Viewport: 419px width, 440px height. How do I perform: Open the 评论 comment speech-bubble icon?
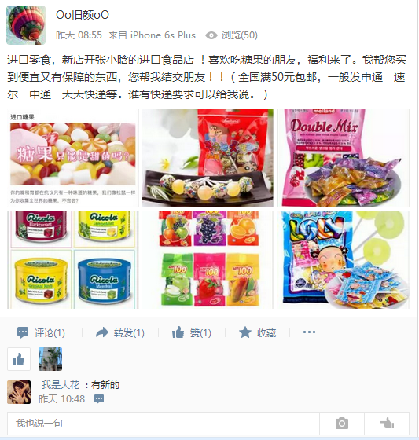coord(23,332)
